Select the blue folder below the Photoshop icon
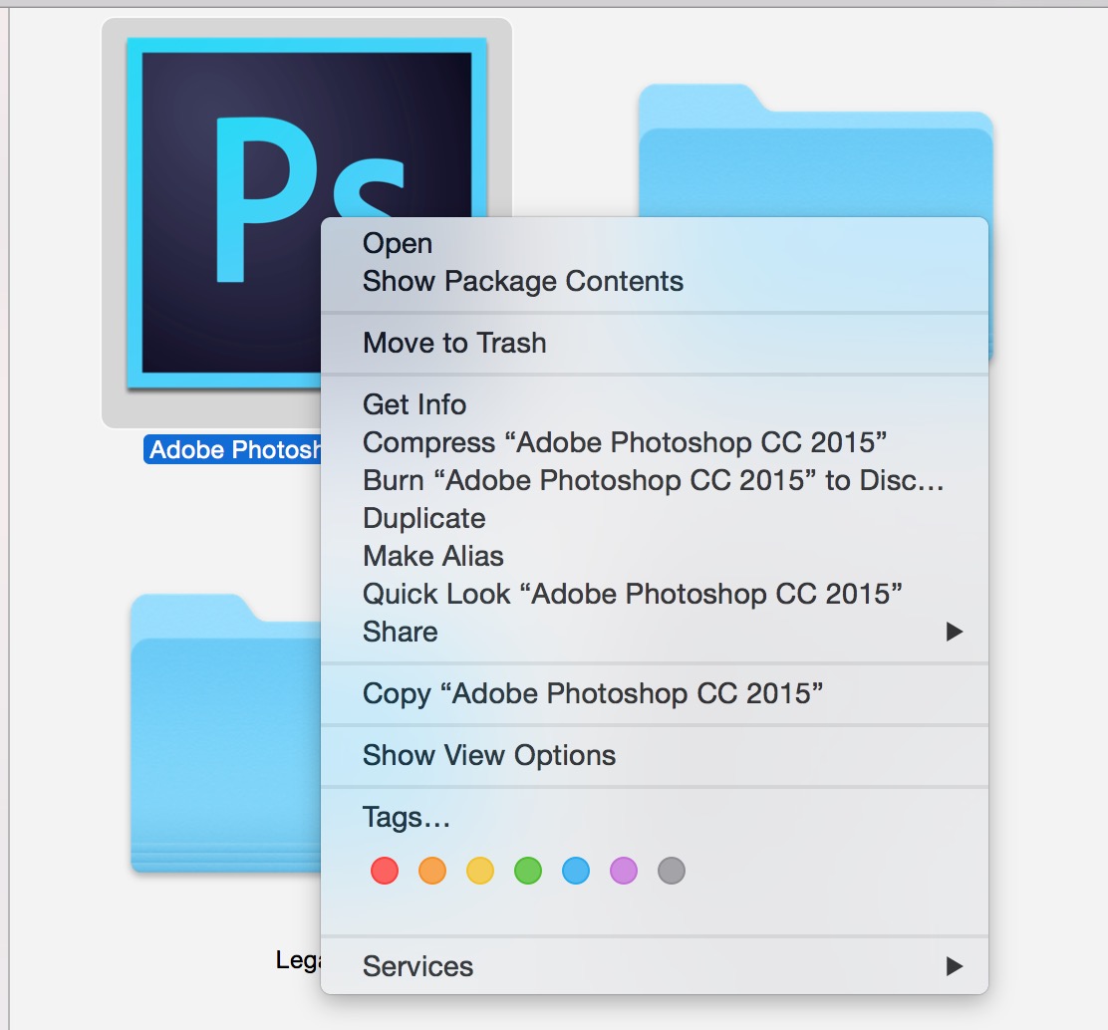1108x1030 pixels. click(226, 733)
